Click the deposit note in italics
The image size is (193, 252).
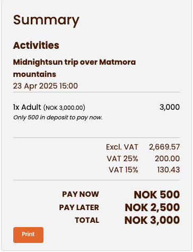58,117
